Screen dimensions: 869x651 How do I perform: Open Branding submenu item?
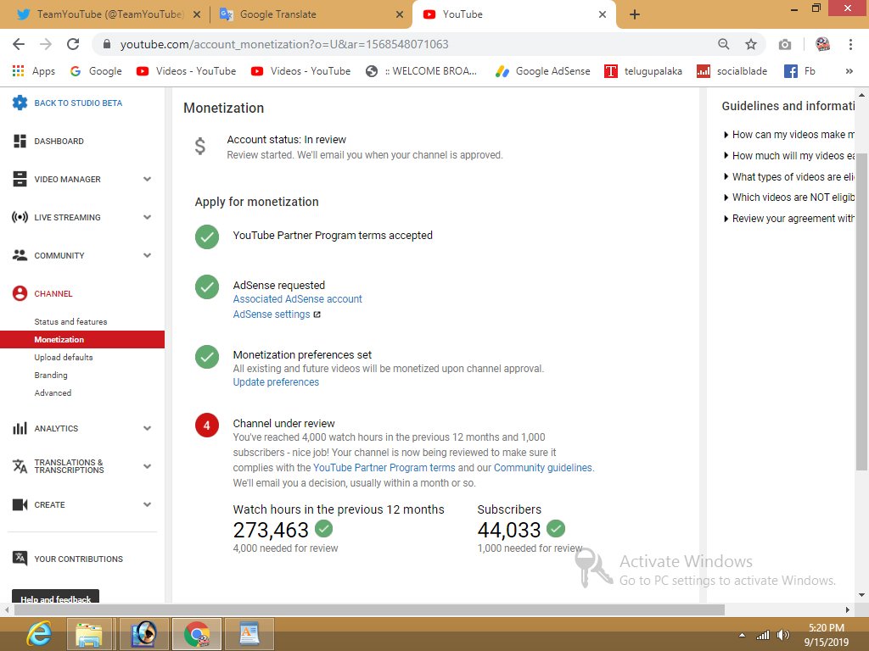pyautogui.click(x=51, y=375)
